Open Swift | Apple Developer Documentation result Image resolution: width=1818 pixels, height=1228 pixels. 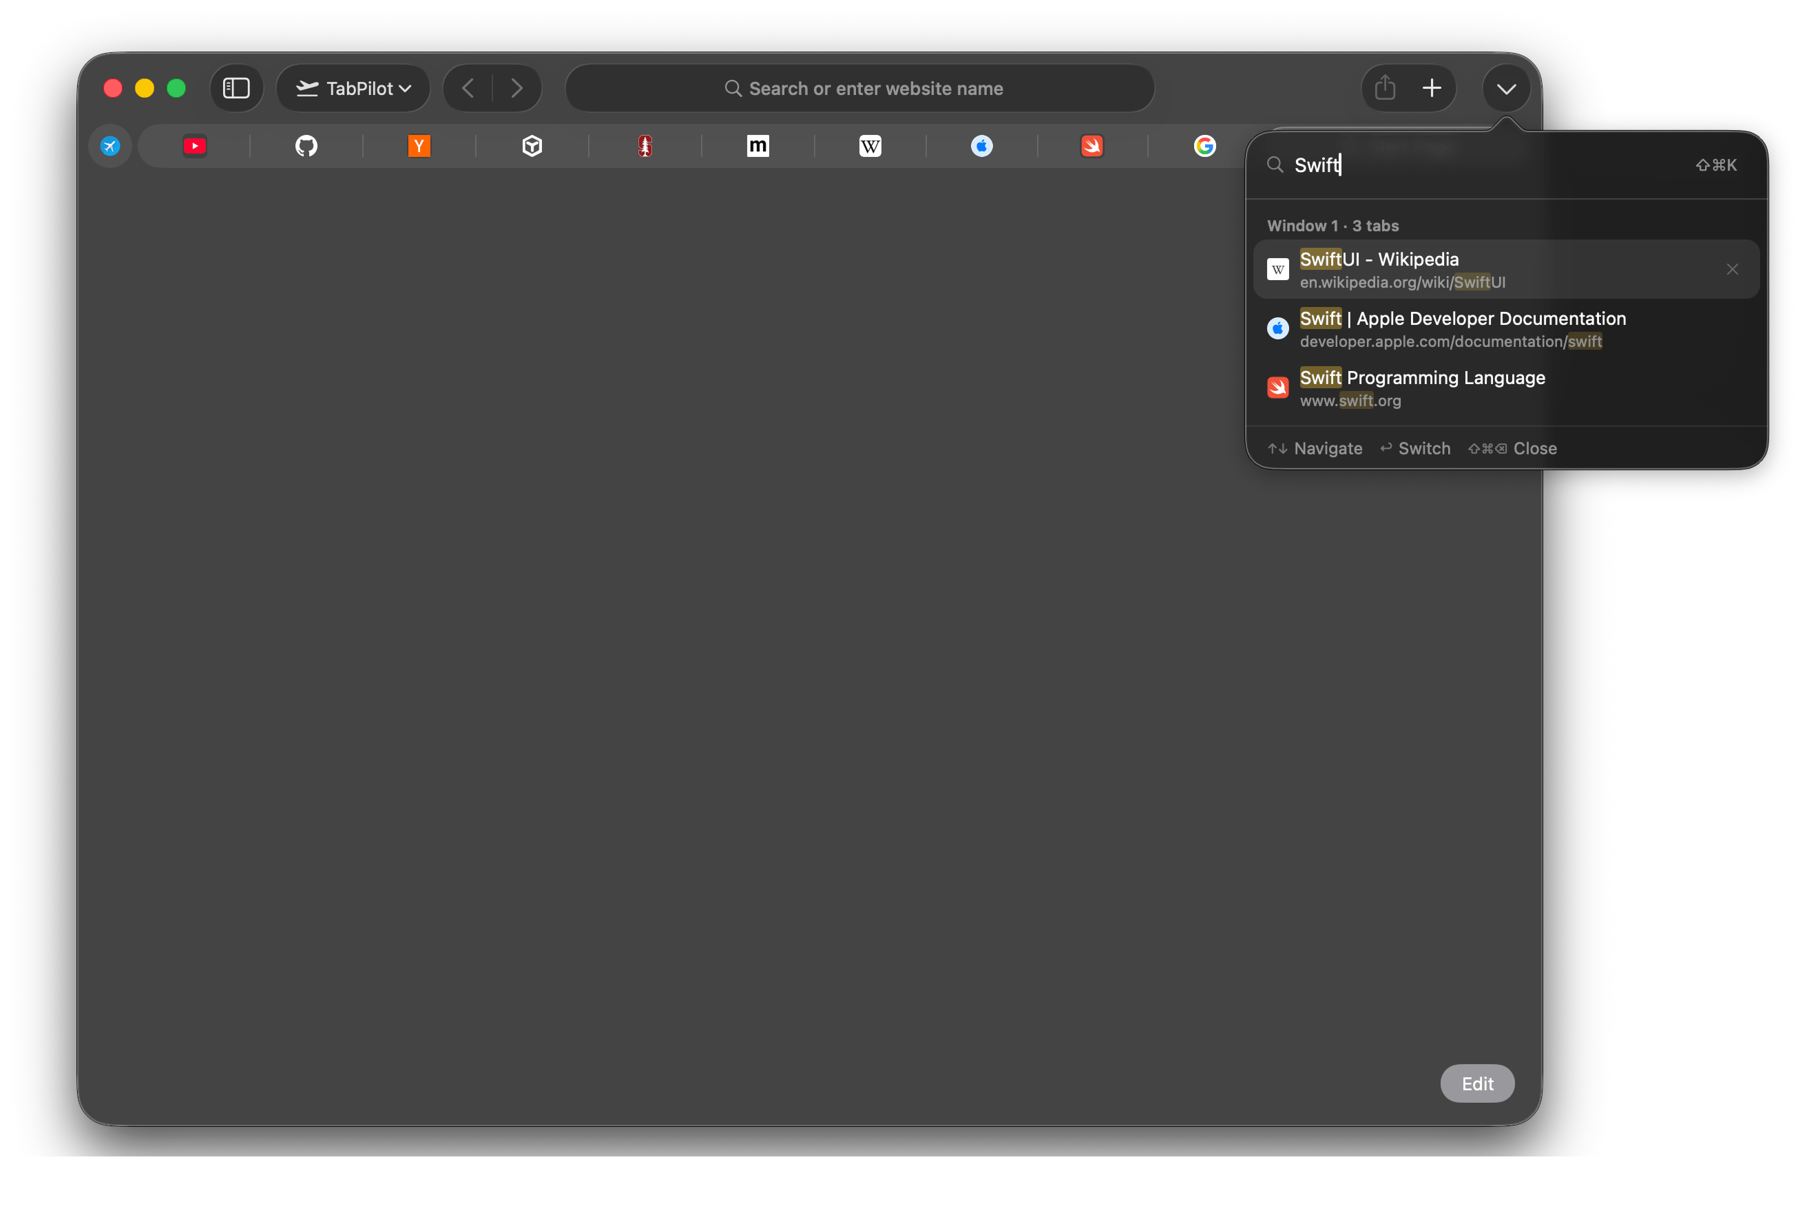[x=1506, y=328]
